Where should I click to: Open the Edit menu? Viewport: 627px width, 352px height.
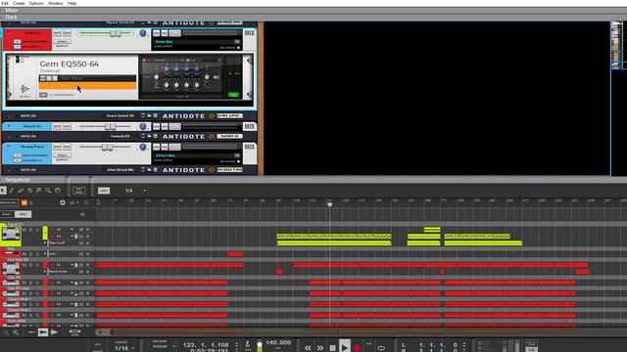click(4, 3)
